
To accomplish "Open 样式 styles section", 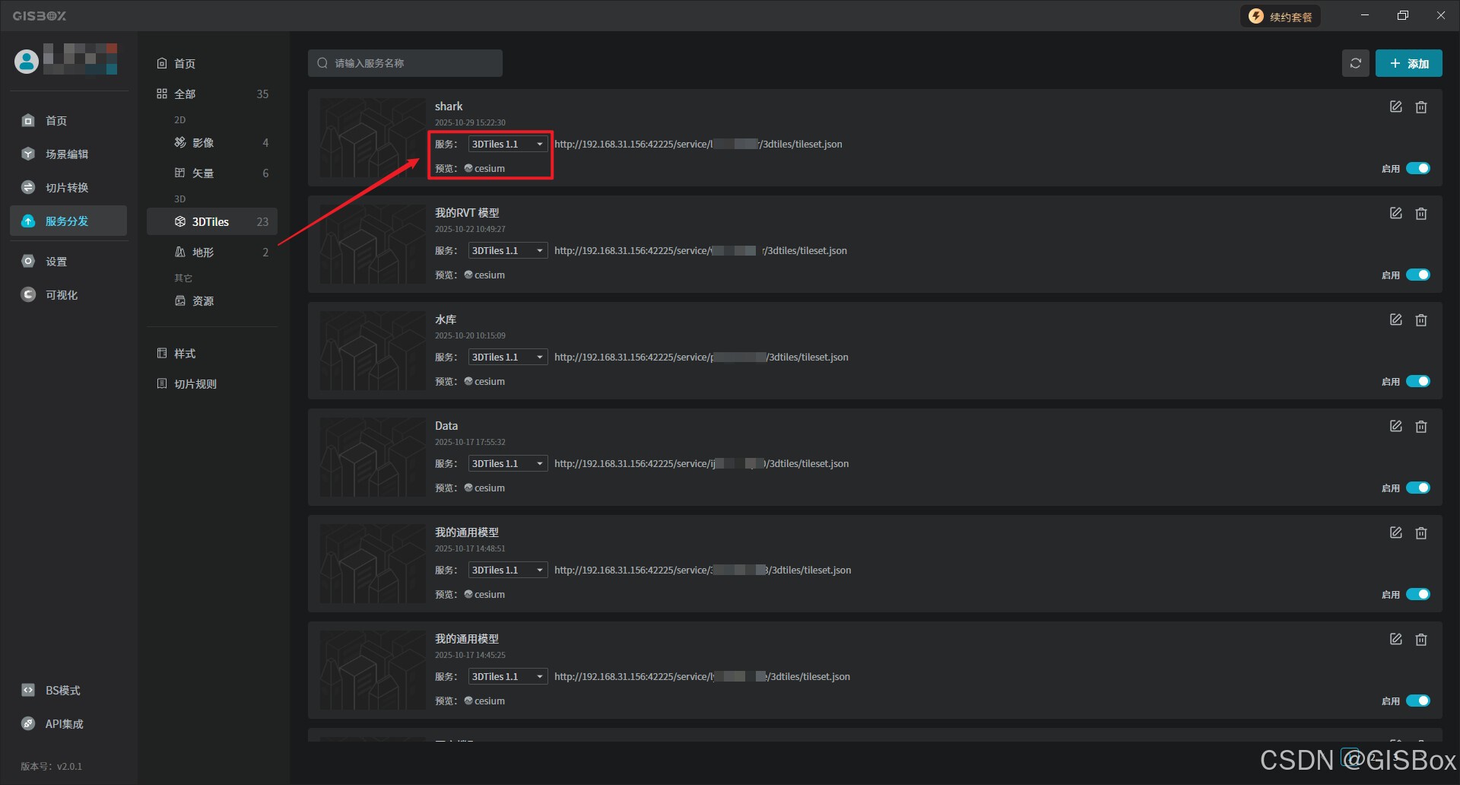I will click(212, 353).
